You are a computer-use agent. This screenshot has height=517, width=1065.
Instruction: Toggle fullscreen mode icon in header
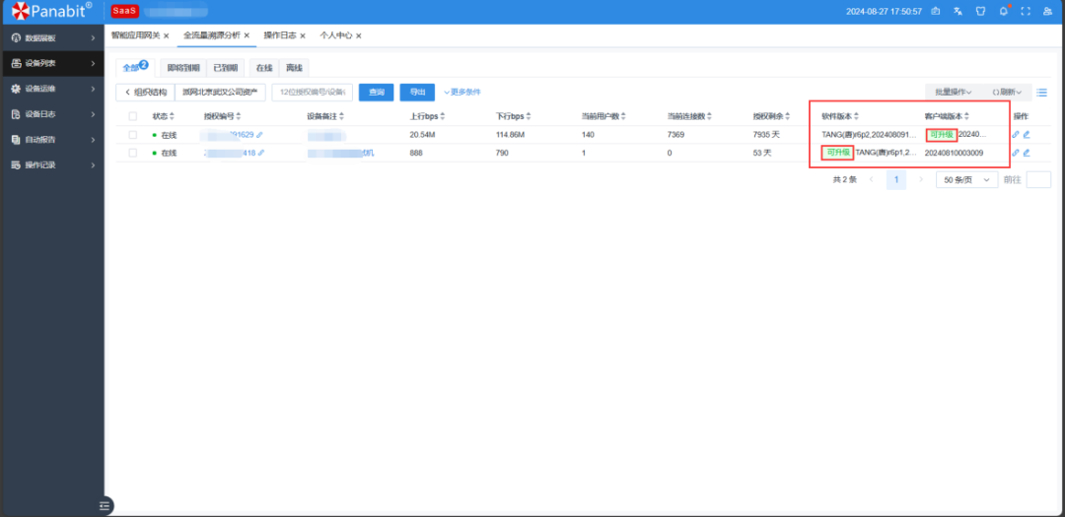click(x=1026, y=11)
